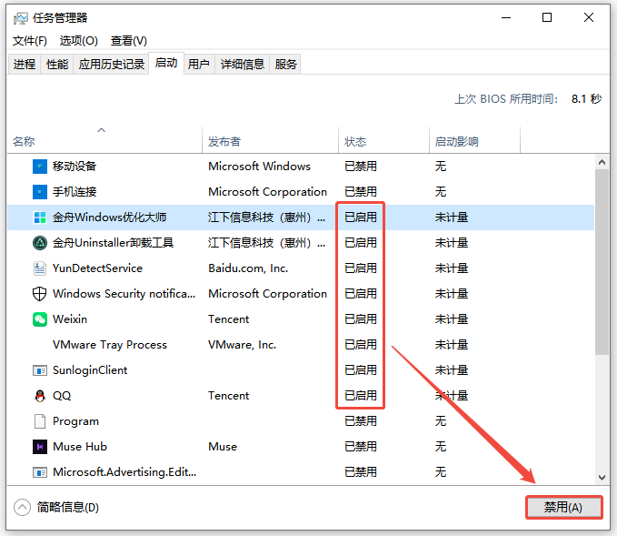
Task: Select the 启动 tab
Action: [x=166, y=63]
